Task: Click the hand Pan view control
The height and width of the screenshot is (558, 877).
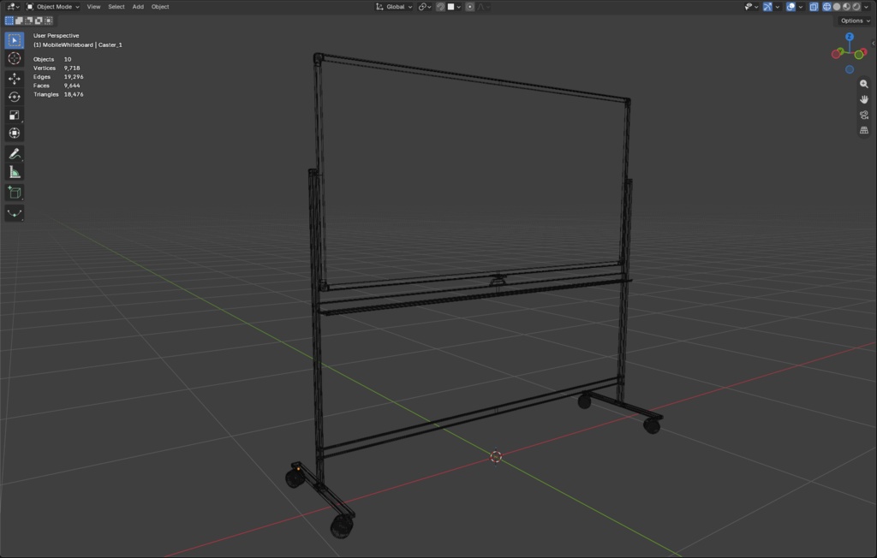Action: pos(864,99)
